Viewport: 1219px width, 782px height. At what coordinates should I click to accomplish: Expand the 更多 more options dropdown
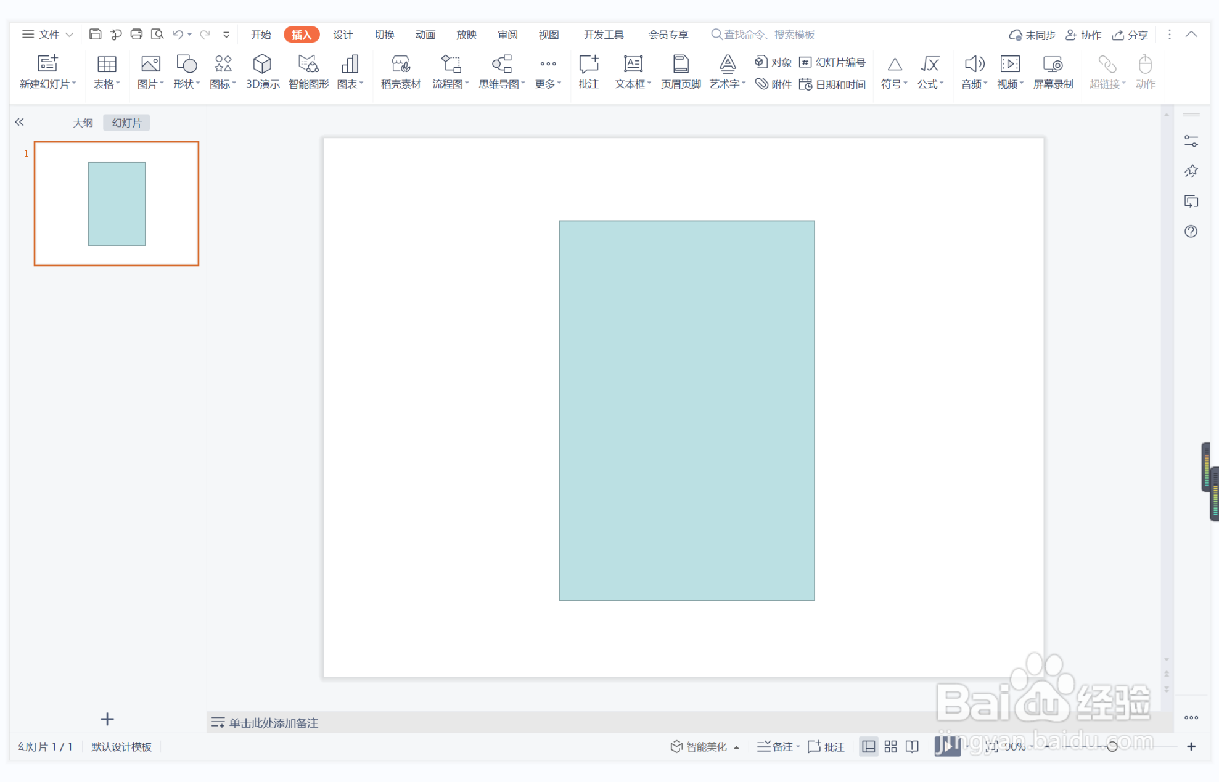(x=548, y=84)
